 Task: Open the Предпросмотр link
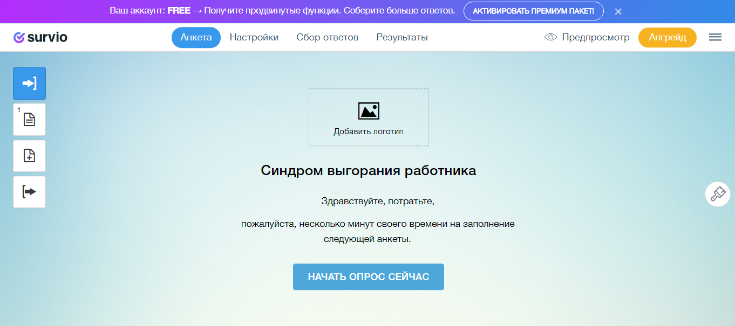click(596, 37)
